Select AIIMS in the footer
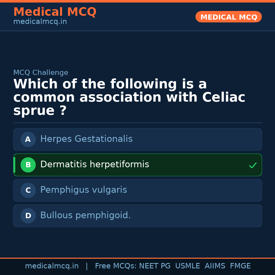The image size is (275, 275). [215, 266]
